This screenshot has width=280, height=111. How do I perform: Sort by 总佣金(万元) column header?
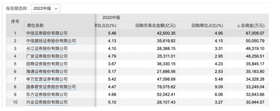(251, 26)
